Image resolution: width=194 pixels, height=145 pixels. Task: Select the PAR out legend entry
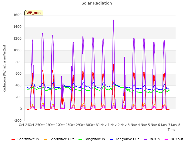pyautogui.click(x=174, y=139)
